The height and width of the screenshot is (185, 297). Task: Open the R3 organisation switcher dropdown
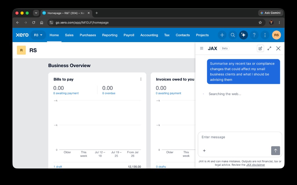coord(38,35)
